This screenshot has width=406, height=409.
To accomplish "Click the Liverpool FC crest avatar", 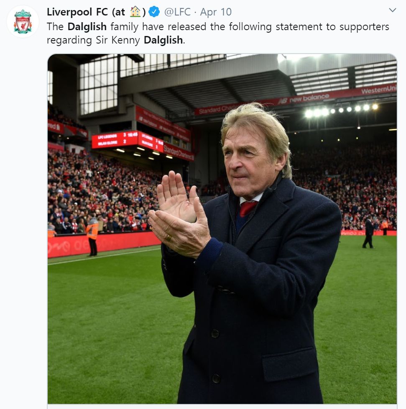I will [x=23, y=22].
